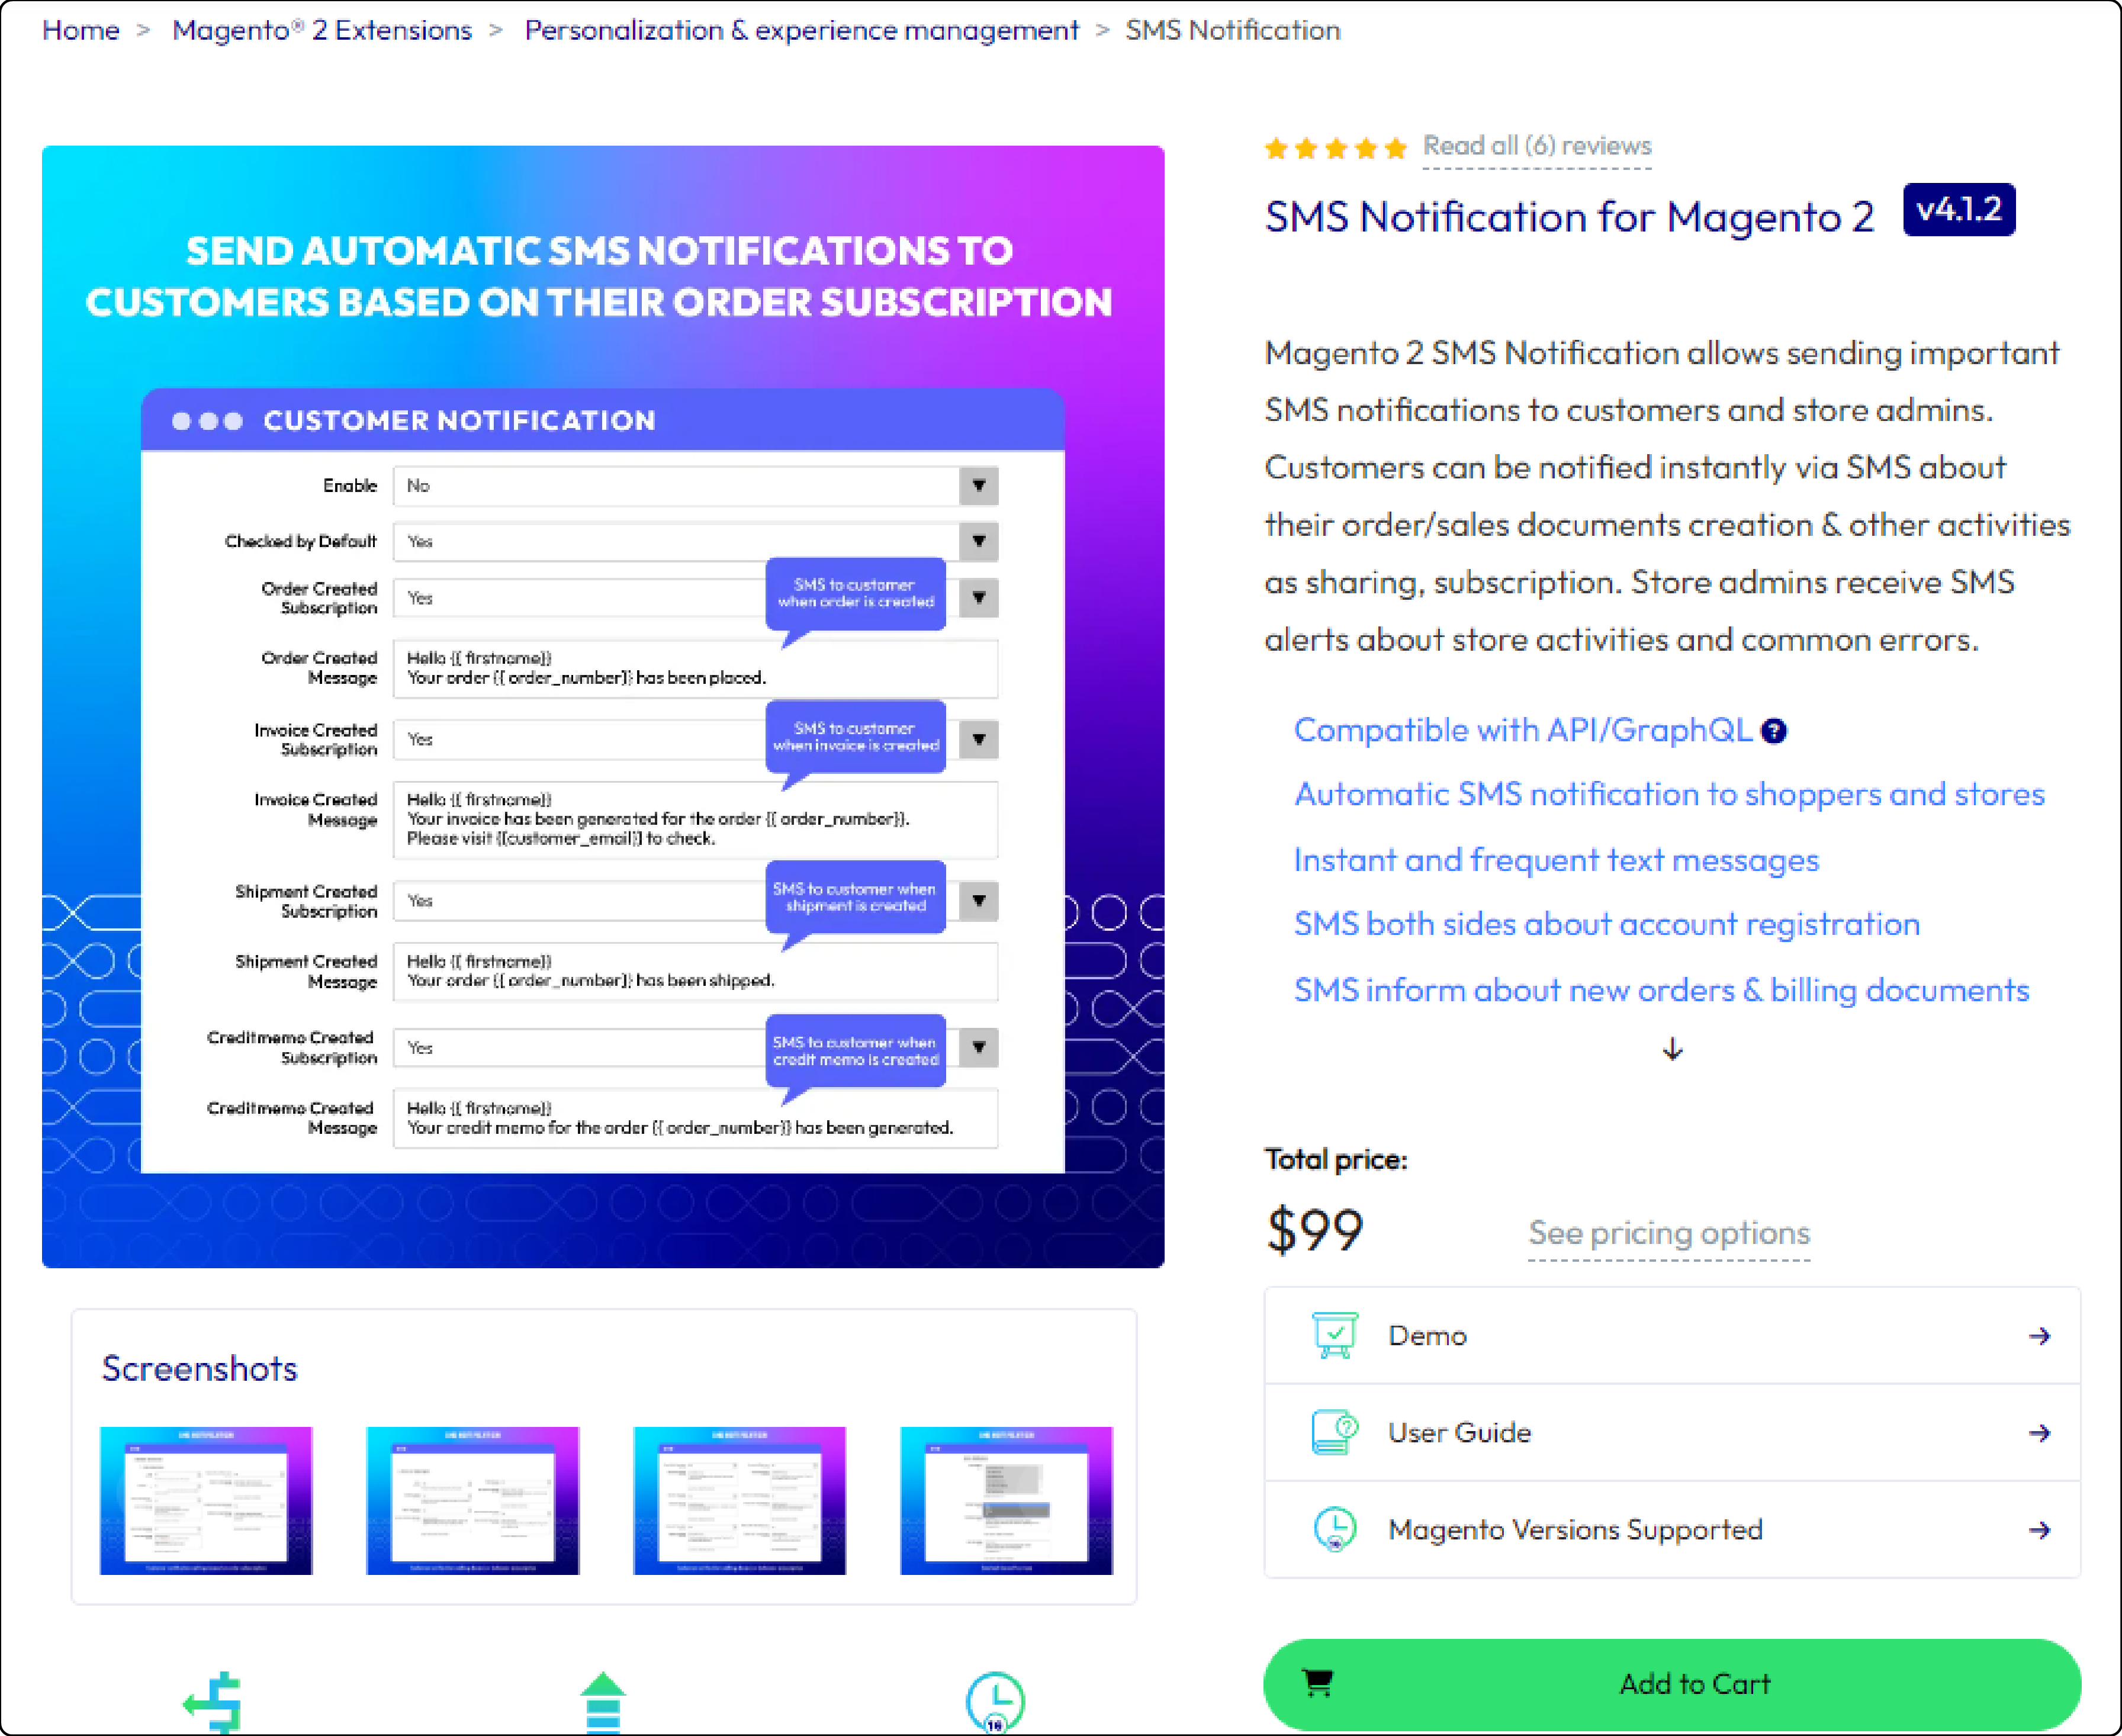This screenshot has width=2122, height=1736.
Task: Open Checked by Default dropdown arrow
Action: coord(979,541)
